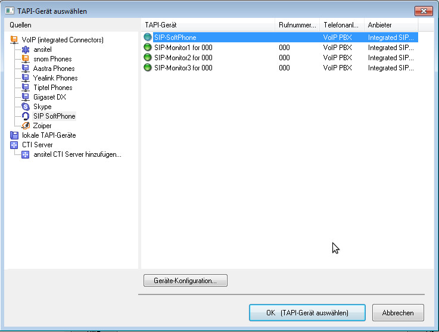Click Integrated SIP... in SIP-Monitor2 row

[x=391, y=58]
